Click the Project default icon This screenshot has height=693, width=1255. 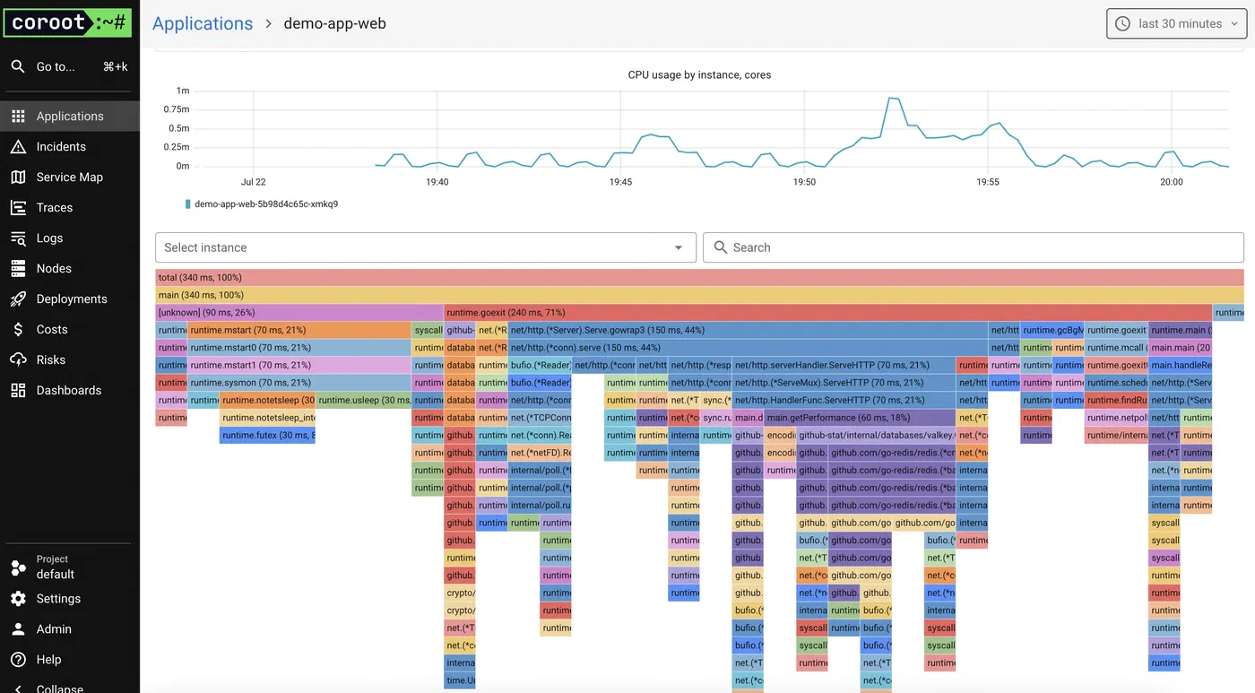[18, 567]
